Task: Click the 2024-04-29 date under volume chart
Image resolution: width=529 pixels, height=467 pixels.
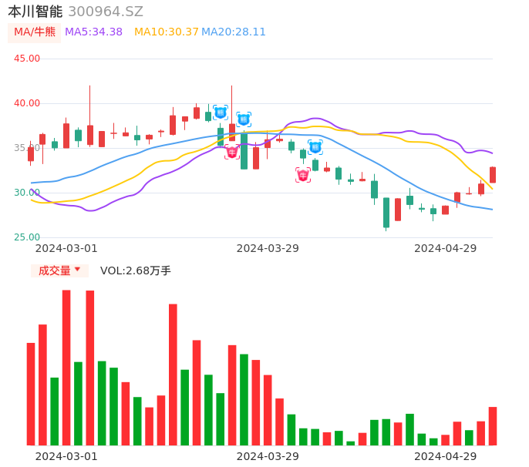Action: tap(446, 456)
